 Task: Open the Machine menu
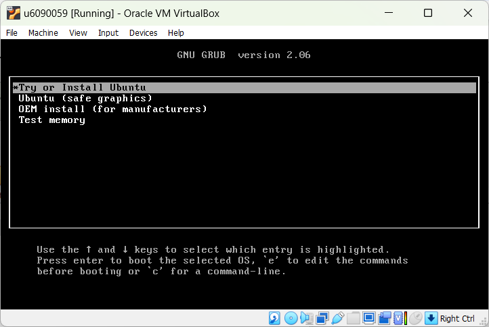43,32
